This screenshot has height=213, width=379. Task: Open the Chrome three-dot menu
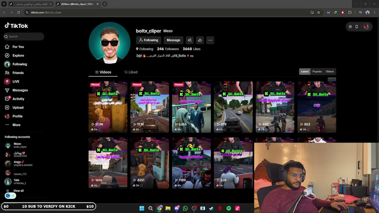375,12
